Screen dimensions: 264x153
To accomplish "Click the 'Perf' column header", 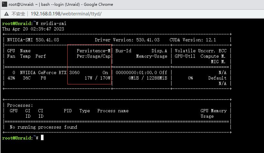I will [x=41, y=56].
